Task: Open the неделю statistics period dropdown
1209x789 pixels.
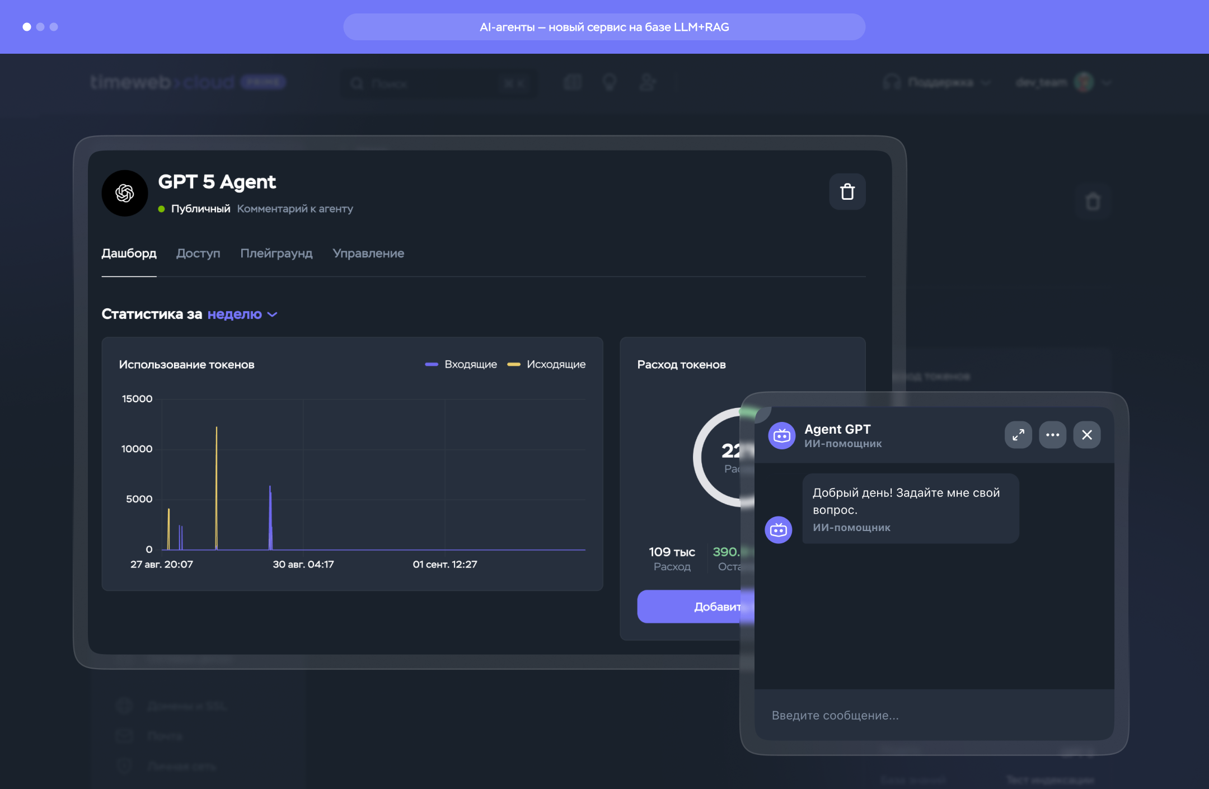Action: pyautogui.click(x=242, y=314)
